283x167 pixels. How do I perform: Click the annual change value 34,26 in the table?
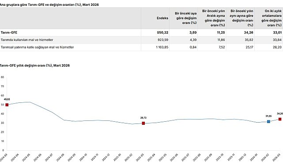coord(249,33)
